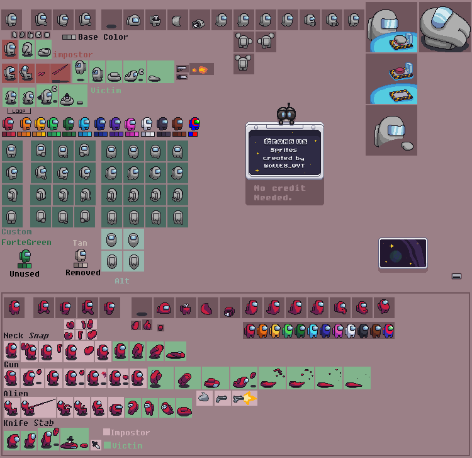The height and width of the screenshot is (458, 472).
Task: Click the ForteGreen crewmate above Unused
Action: (25, 256)
